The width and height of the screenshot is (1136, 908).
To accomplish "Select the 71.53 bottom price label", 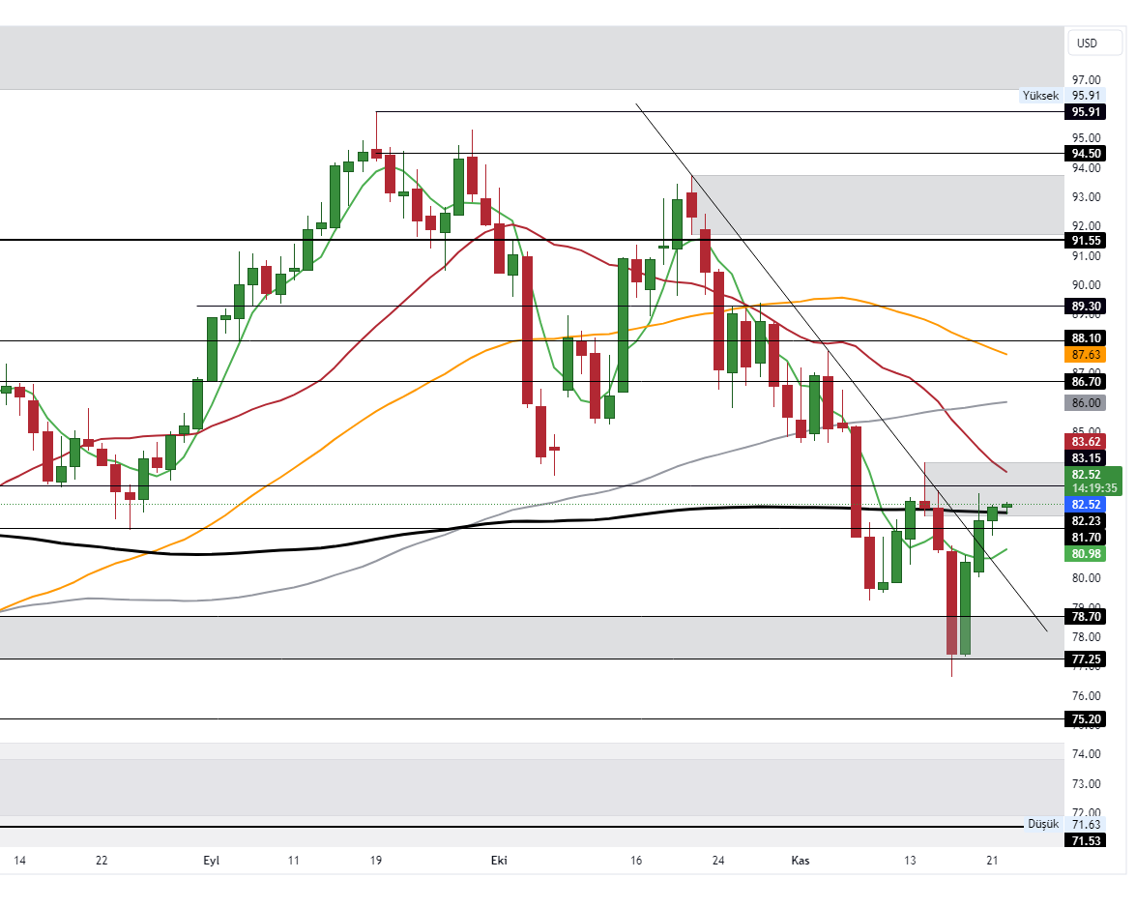I will [1087, 841].
